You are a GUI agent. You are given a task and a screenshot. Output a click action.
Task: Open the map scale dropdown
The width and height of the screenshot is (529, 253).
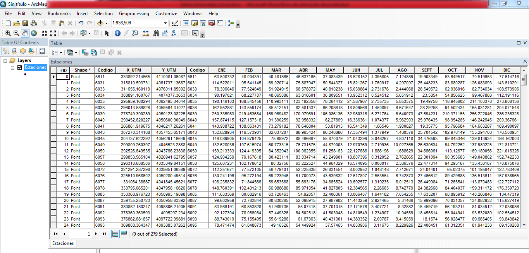pyautogui.click(x=165, y=23)
